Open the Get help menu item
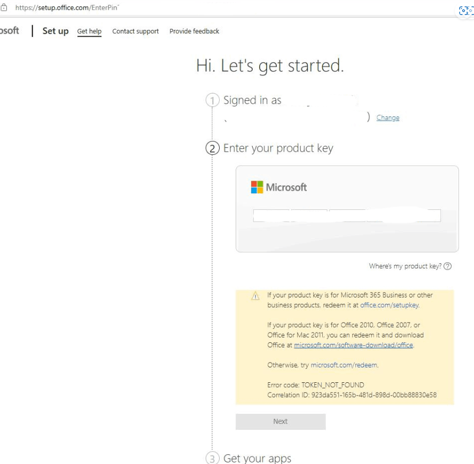Image resolution: width=474 pixels, height=464 pixels. click(89, 32)
